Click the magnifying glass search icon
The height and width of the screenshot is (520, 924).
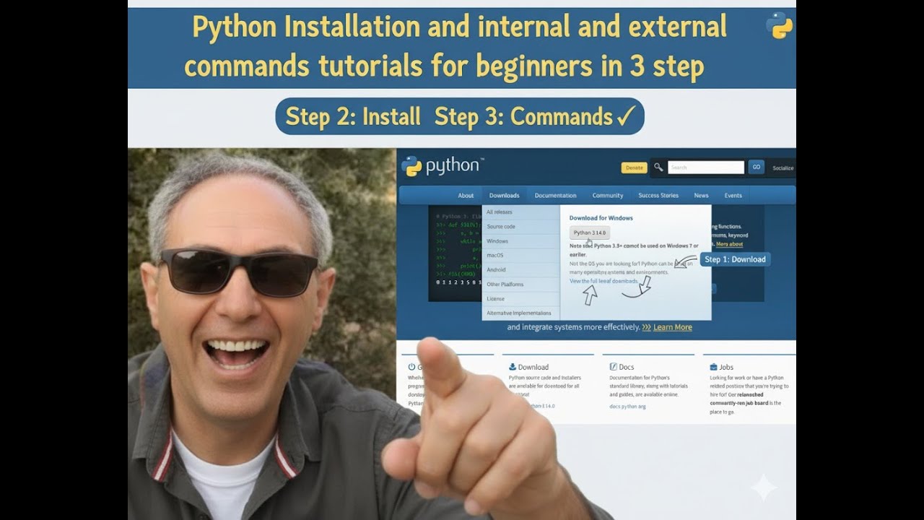[x=658, y=167]
